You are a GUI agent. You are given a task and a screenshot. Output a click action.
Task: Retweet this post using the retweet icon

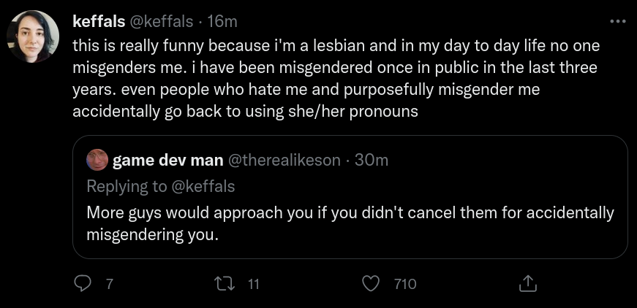tap(225, 284)
